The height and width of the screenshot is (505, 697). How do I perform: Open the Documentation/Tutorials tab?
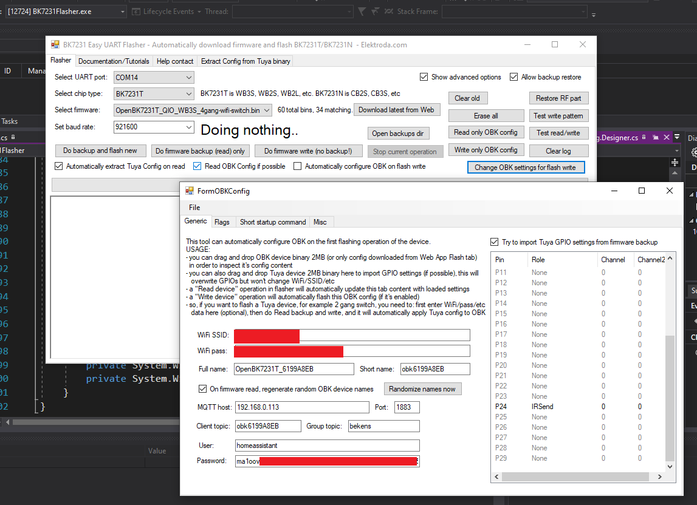click(x=114, y=61)
